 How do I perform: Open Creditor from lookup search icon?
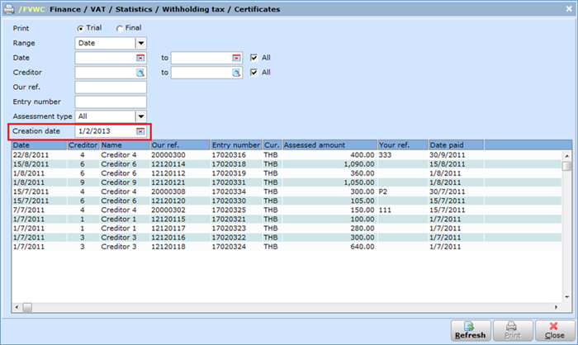[140, 73]
